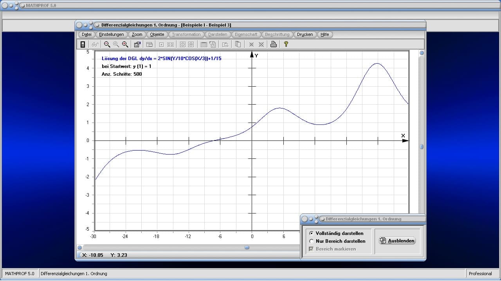This screenshot has height=281, width=501.
Task: Click the Drucken button in the menu bar
Action: click(x=305, y=34)
